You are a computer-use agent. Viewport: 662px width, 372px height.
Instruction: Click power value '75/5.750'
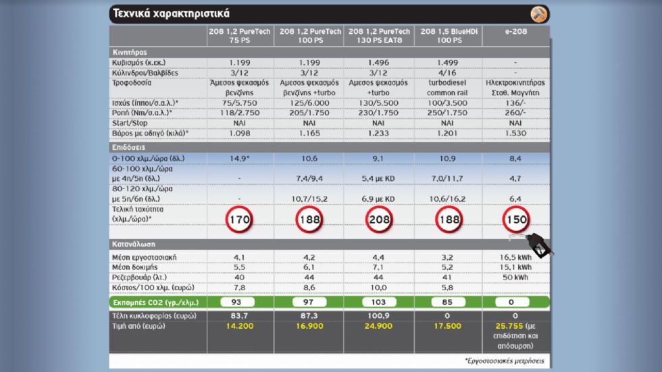tap(239, 103)
